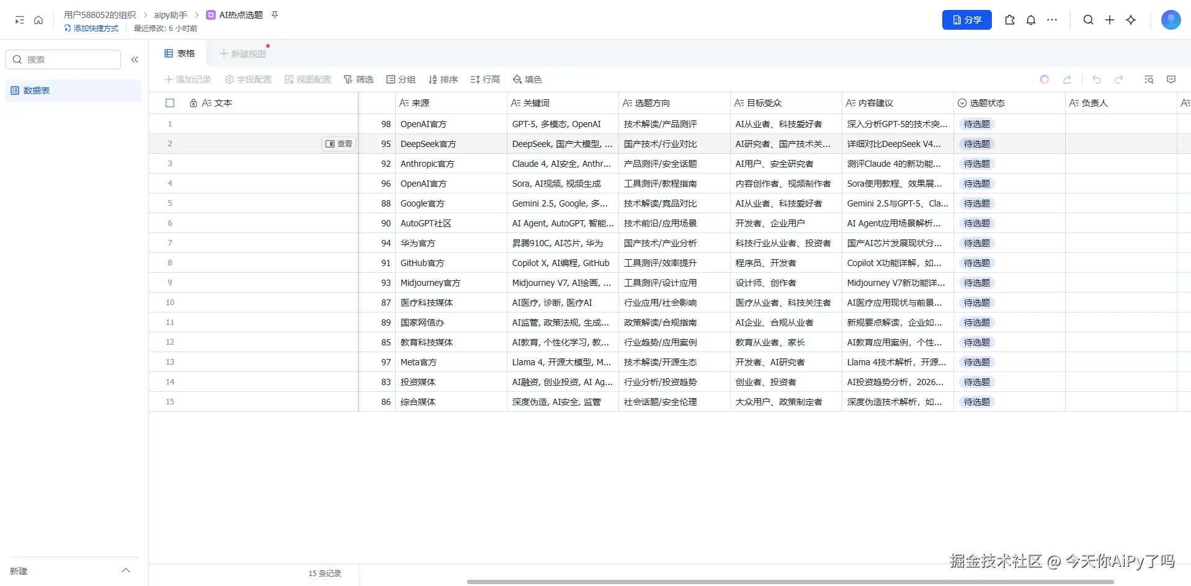Screen dimensions: 1191x586
Task: Undo the last action
Action: pyautogui.click(x=1097, y=79)
